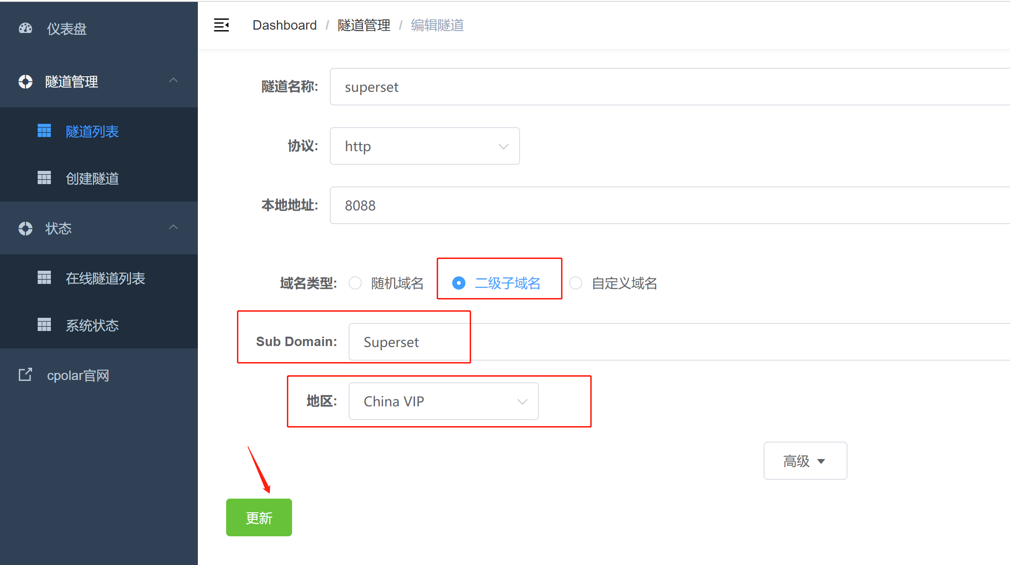
Task: Click the 隧道管理 breadcrumb link
Action: [364, 25]
